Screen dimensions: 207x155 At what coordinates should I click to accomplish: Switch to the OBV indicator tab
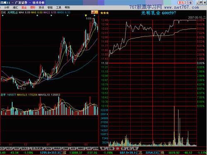click(x=48, y=148)
